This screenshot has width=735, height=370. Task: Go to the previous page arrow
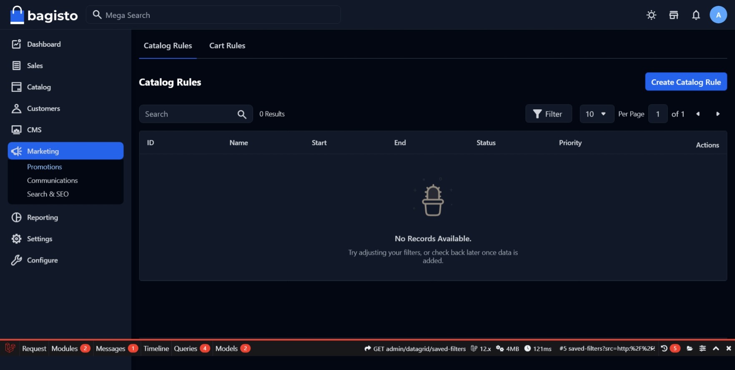698,114
